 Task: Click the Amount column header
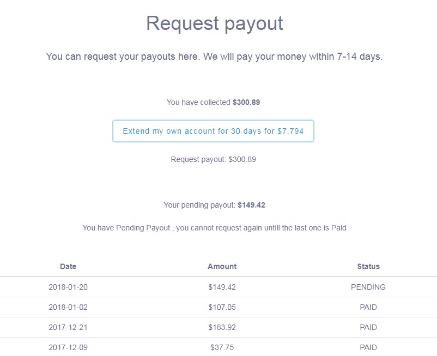[x=222, y=266]
